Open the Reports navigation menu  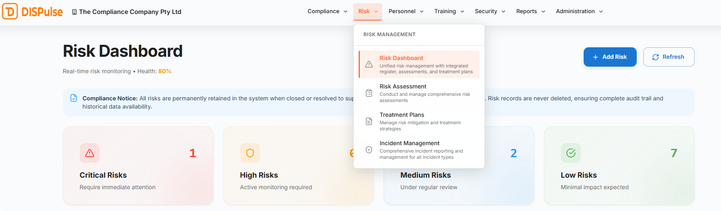coord(531,12)
